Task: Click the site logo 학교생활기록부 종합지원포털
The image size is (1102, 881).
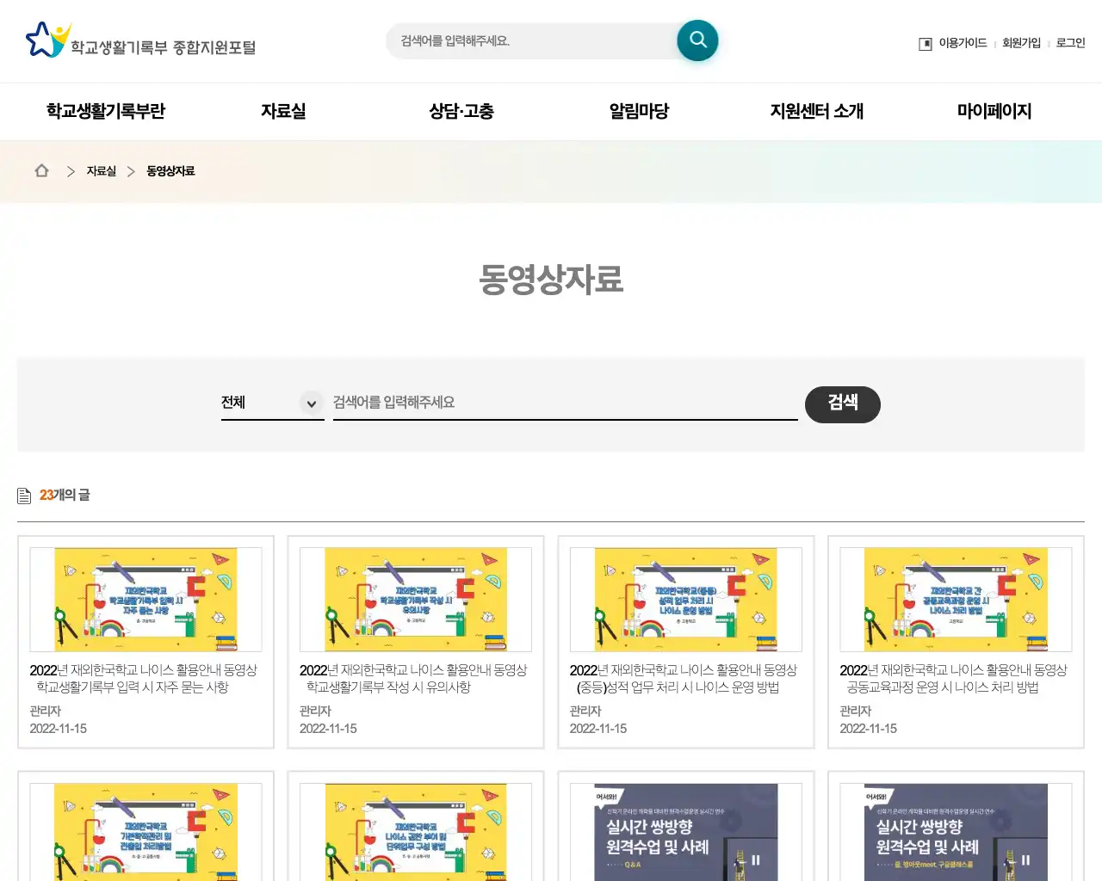Action: coord(141,40)
